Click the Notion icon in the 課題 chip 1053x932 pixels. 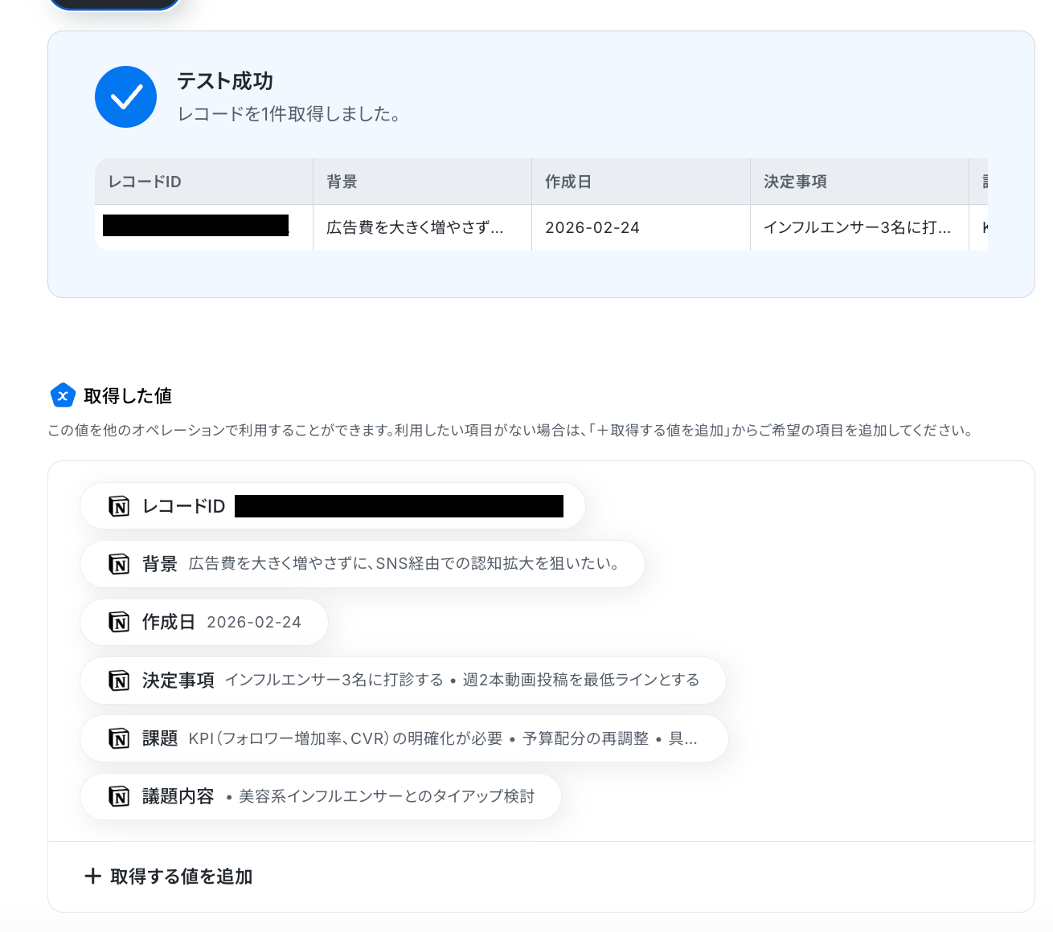(119, 738)
